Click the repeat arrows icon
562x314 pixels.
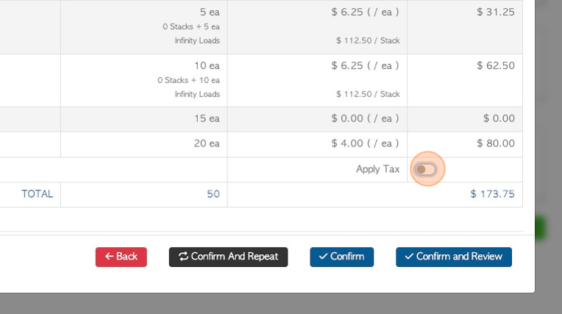coord(183,257)
